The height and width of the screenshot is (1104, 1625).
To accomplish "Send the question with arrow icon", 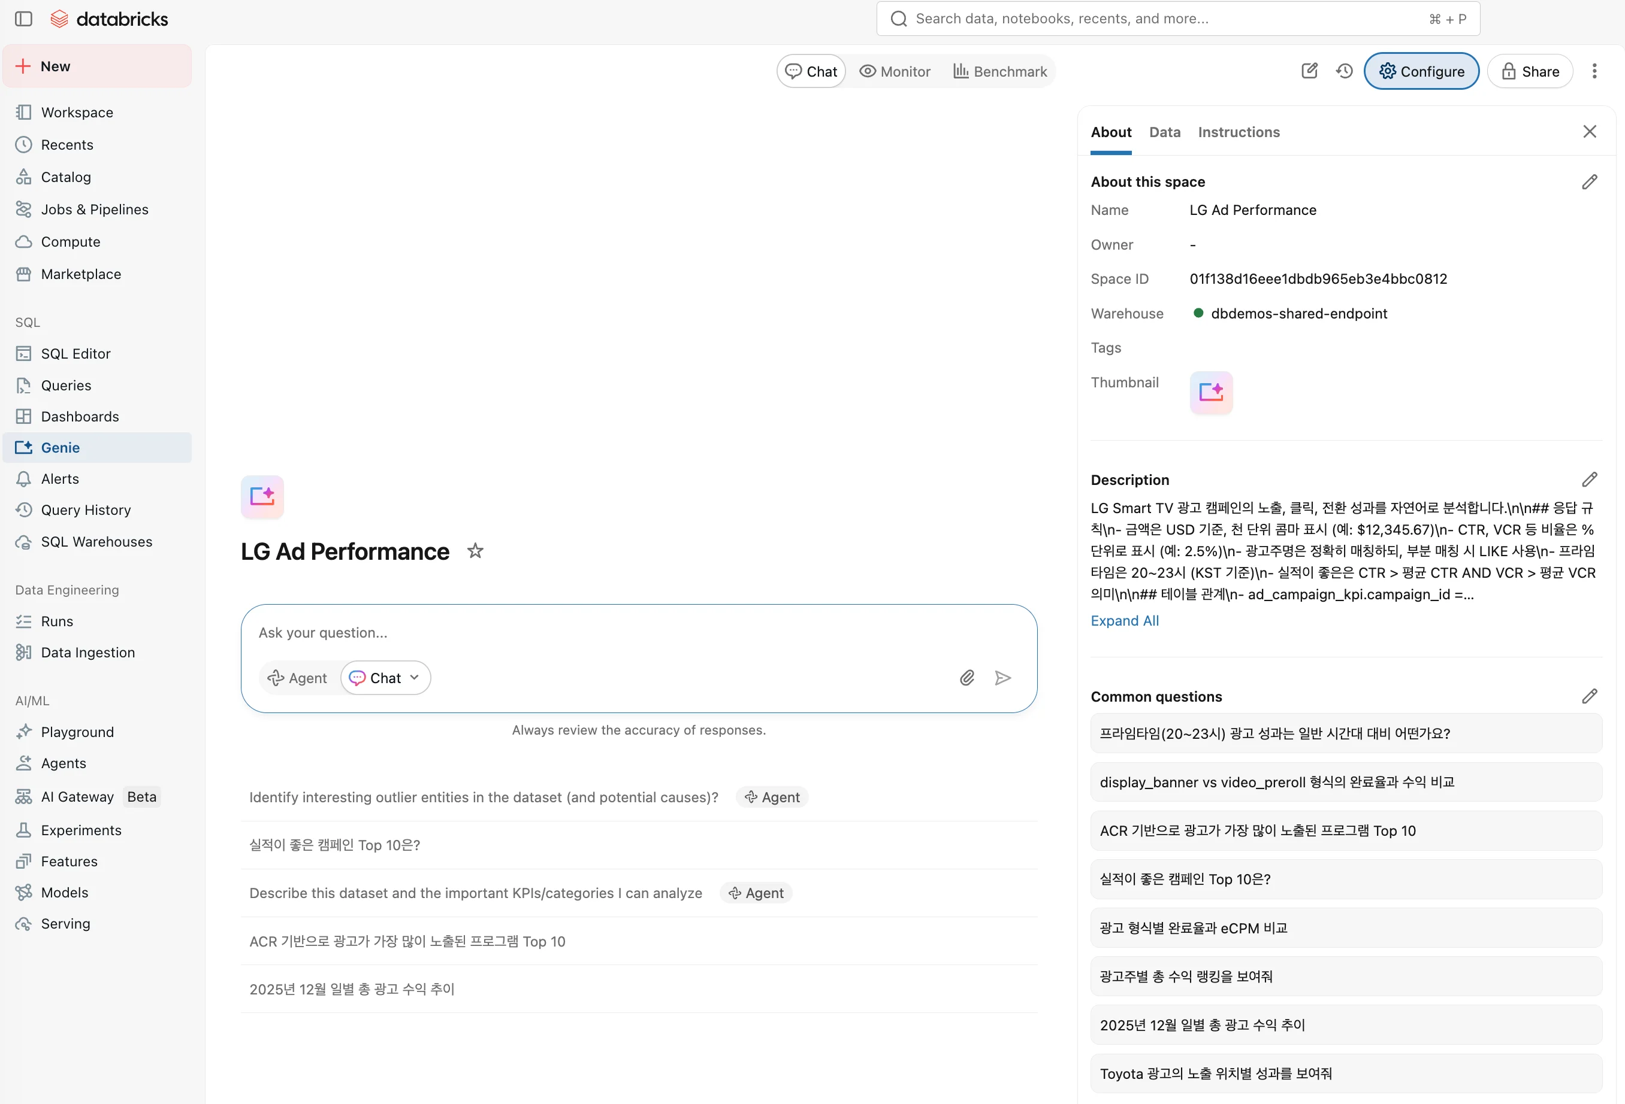I will 1002,678.
